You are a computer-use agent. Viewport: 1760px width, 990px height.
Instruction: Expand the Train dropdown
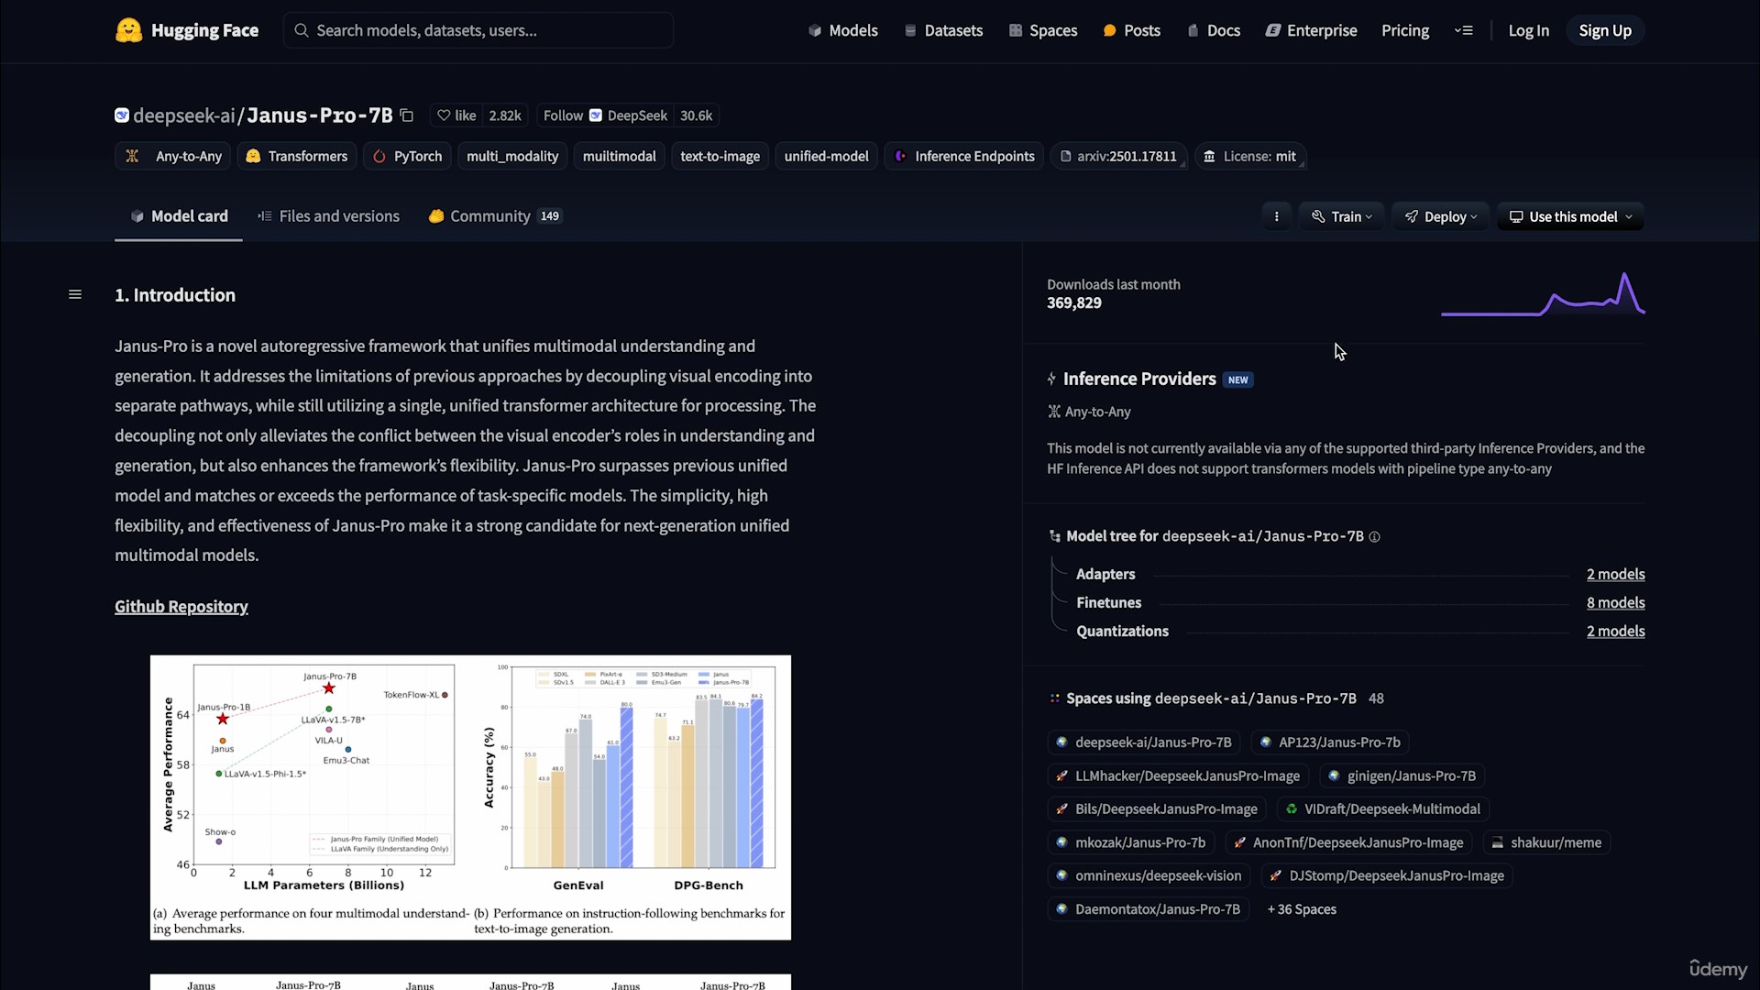click(1341, 216)
